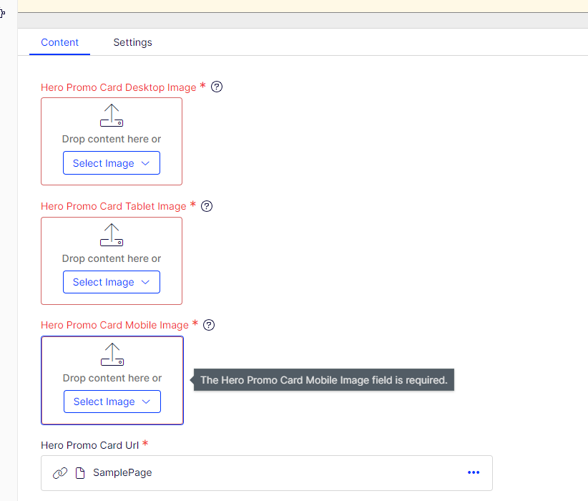Click upload icon in Desktop Image dropzone
This screenshot has width=588, height=501.
pyautogui.click(x=112, y=116)
